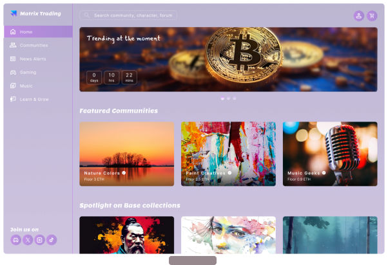Screen dimensions: 388x265
Task: Click the Instagram social icon
Action: (39, 240)
